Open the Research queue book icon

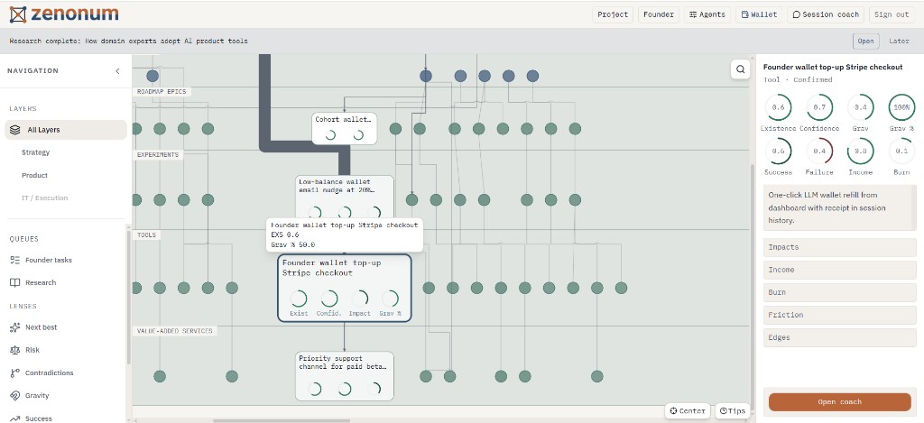(x=15, y=283)
